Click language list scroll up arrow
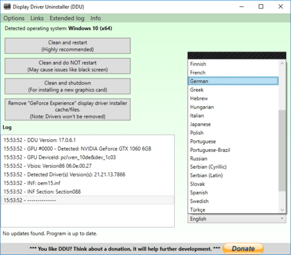The height and width of the screenshot is (255, 291). point(282,63)
